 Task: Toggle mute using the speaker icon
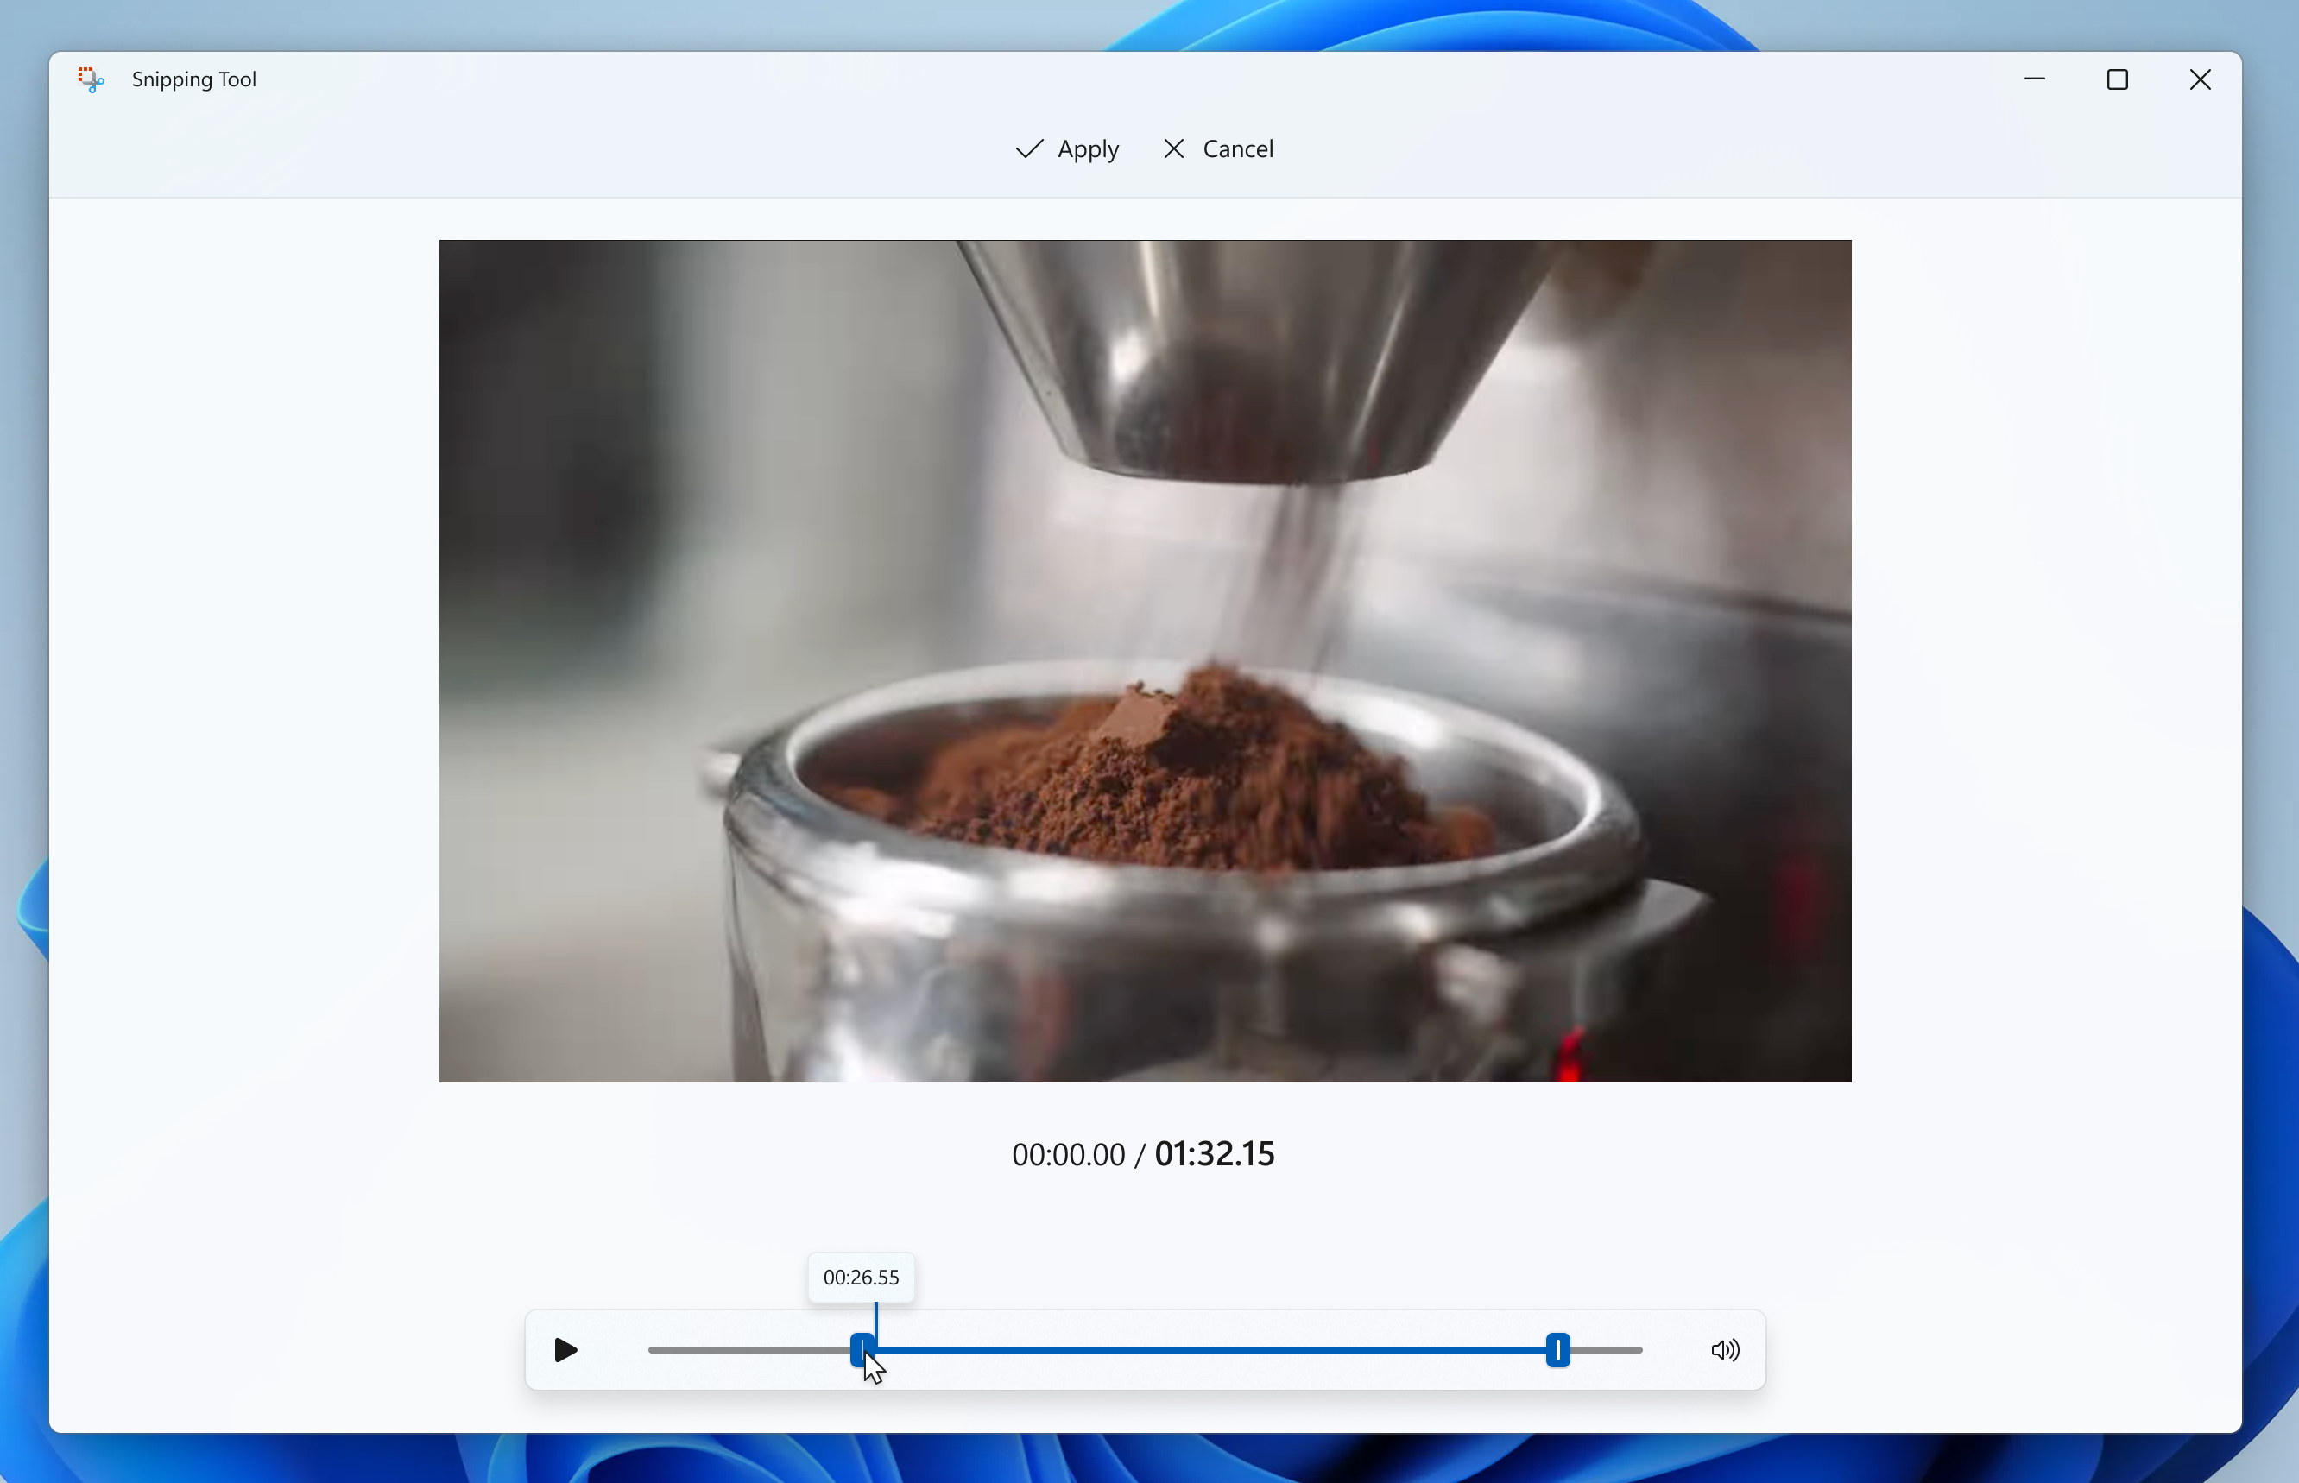(x=1724, y=1349)
